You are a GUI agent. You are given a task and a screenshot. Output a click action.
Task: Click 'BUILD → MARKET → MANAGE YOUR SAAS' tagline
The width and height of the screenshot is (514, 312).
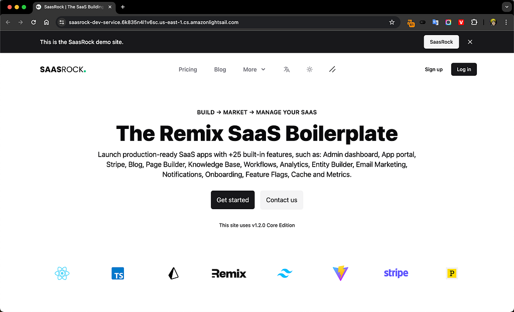coord(257,112)
